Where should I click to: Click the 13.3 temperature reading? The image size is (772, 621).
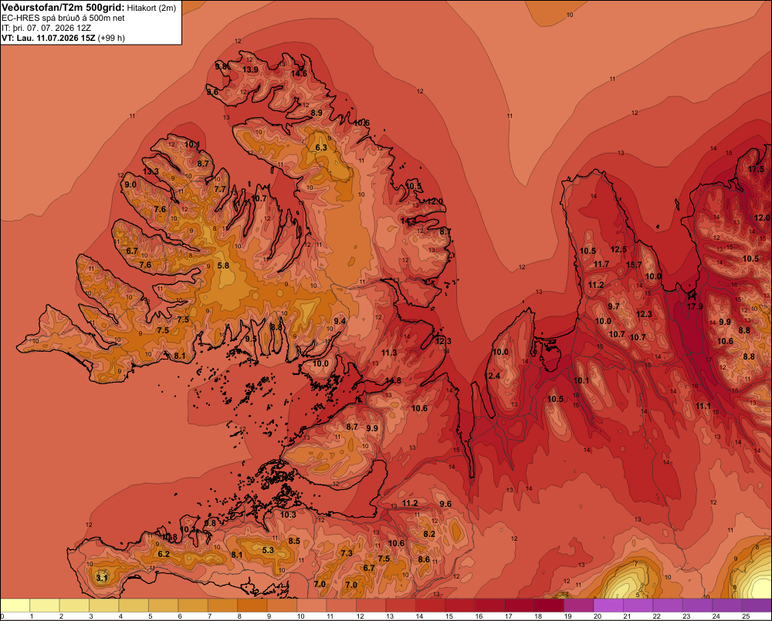click(x=151, y=171)
